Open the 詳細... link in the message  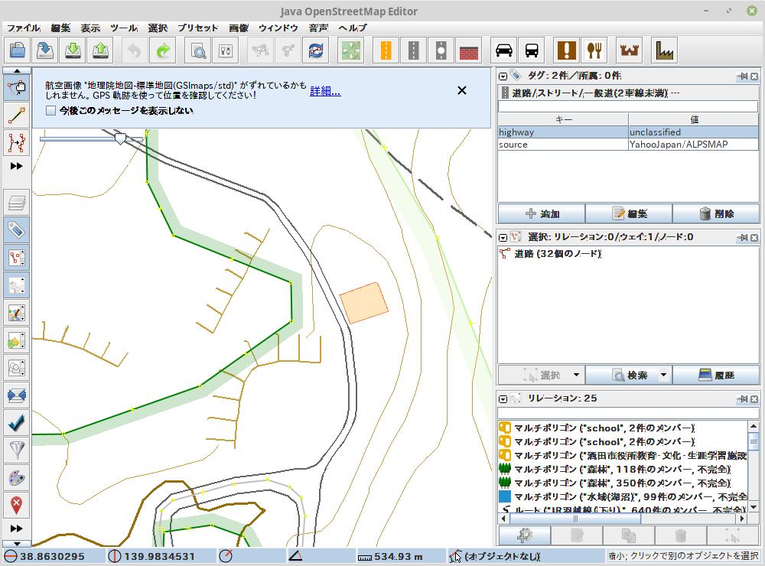325,91
